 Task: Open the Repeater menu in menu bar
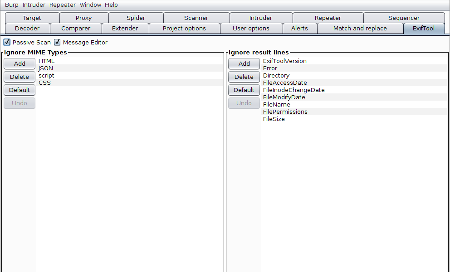point(63,5)
